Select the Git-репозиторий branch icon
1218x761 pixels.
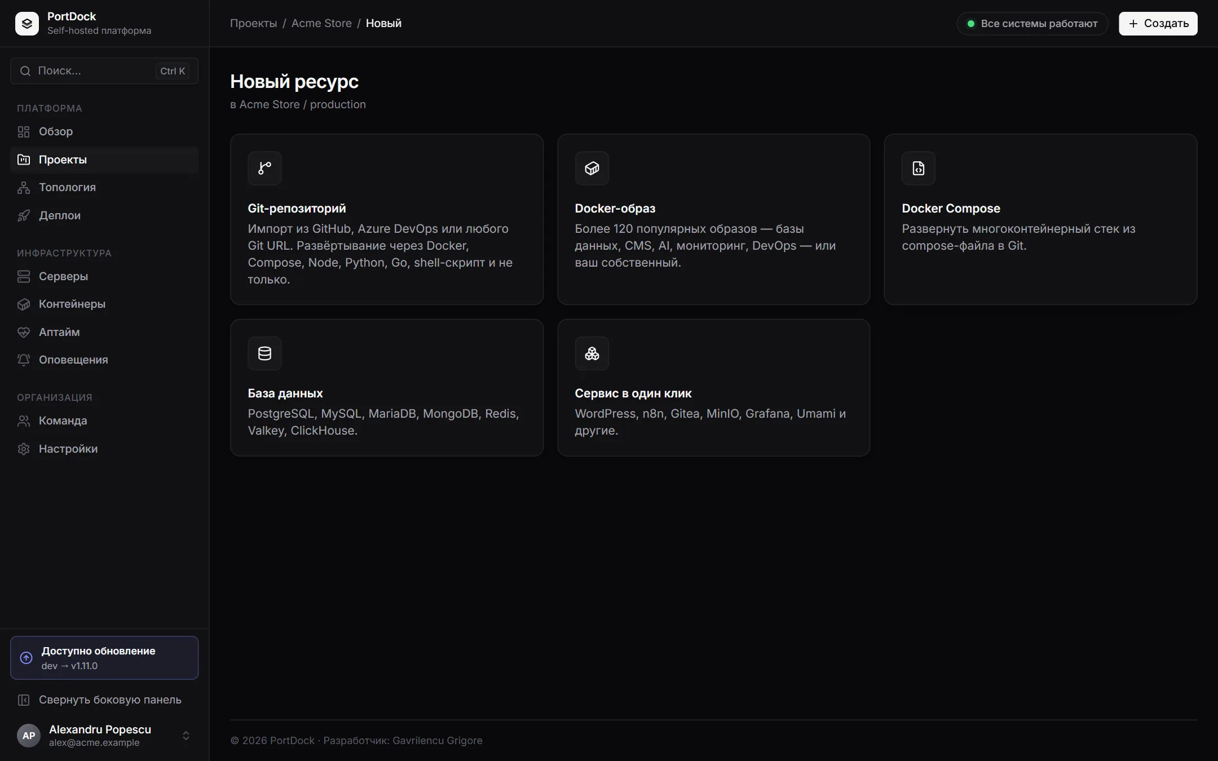(x=264, y=168)
